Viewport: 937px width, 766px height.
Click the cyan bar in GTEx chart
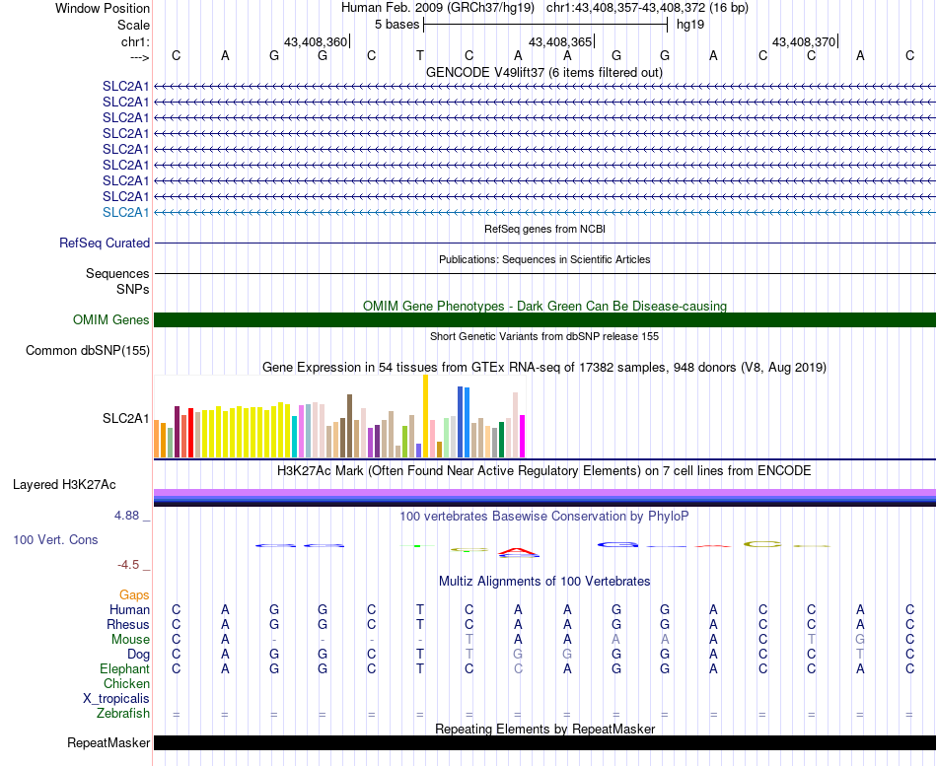click(x=295, y=437)
